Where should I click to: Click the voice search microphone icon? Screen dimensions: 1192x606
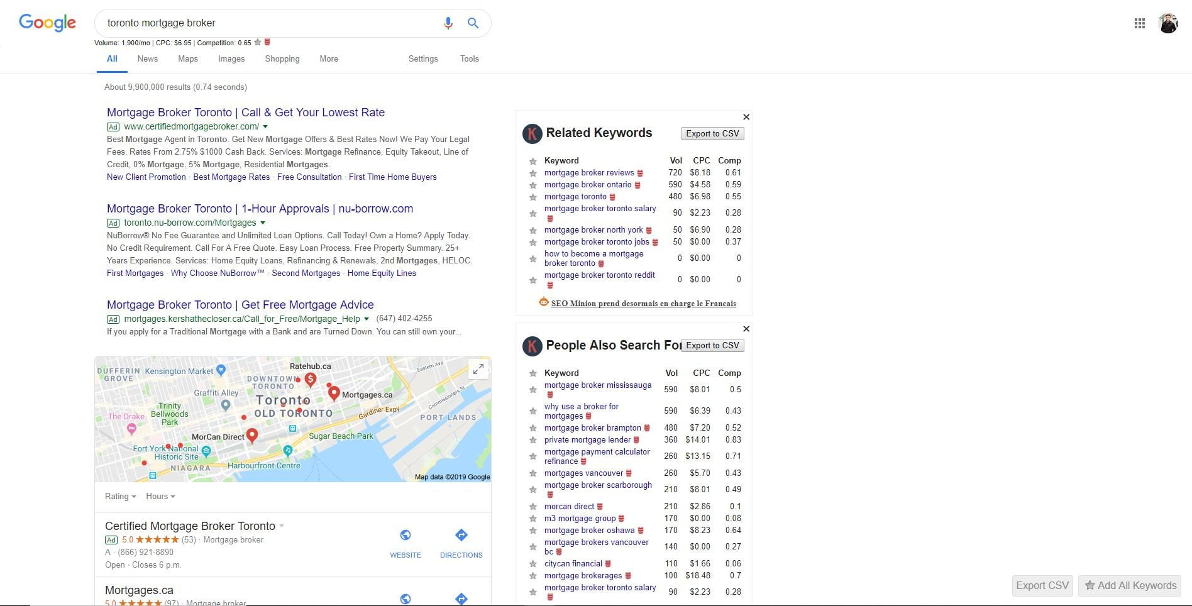tap(448, 23)
